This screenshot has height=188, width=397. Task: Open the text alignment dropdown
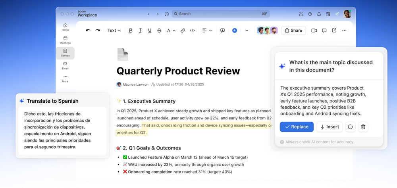tap(207, 31)
